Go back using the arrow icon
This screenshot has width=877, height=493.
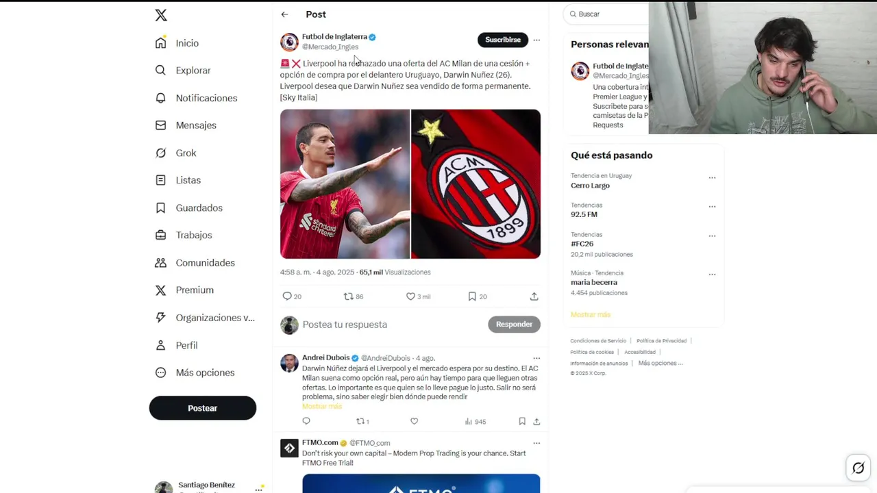pos(284,14)
